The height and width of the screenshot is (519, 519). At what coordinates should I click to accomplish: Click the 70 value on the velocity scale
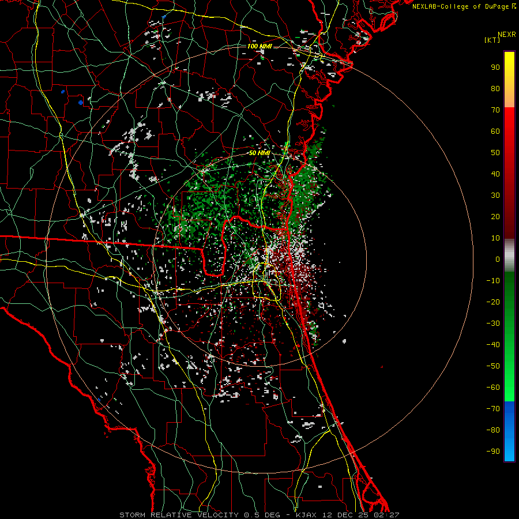pos(495,110)
